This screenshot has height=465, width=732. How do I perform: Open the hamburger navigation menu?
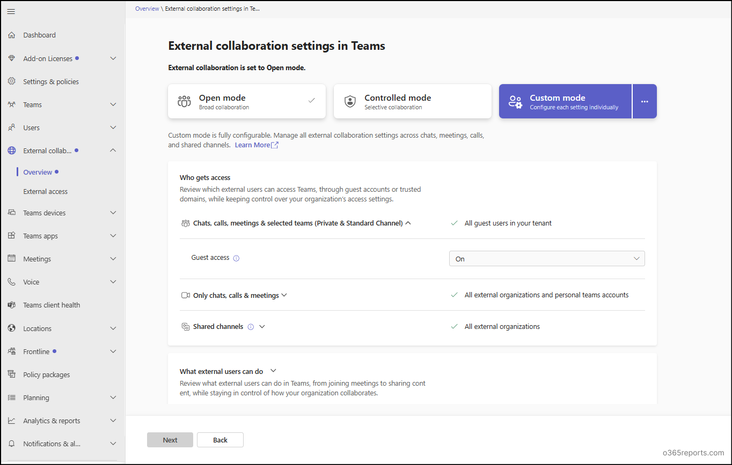(11, 11)
